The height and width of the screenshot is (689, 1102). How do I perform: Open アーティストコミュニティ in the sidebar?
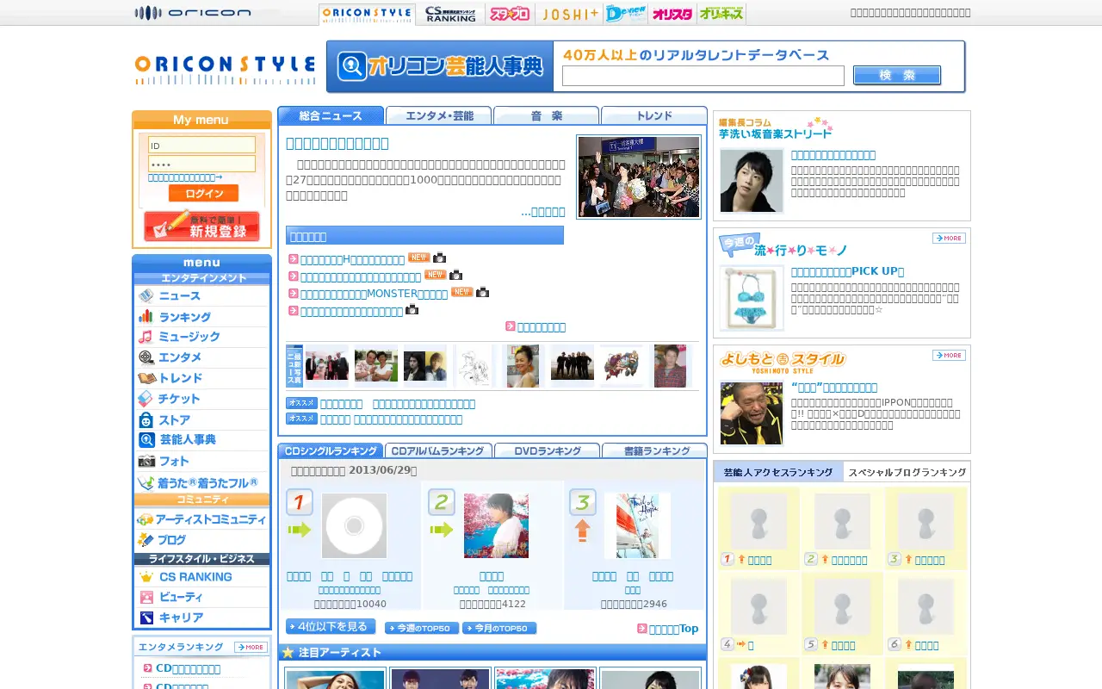(x=201, y=519)
